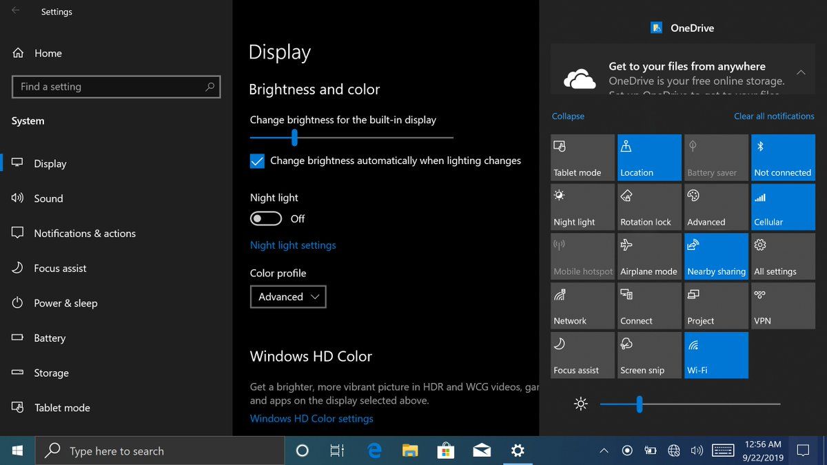
Task: Open Power & sleep settings
Action: 116,303
